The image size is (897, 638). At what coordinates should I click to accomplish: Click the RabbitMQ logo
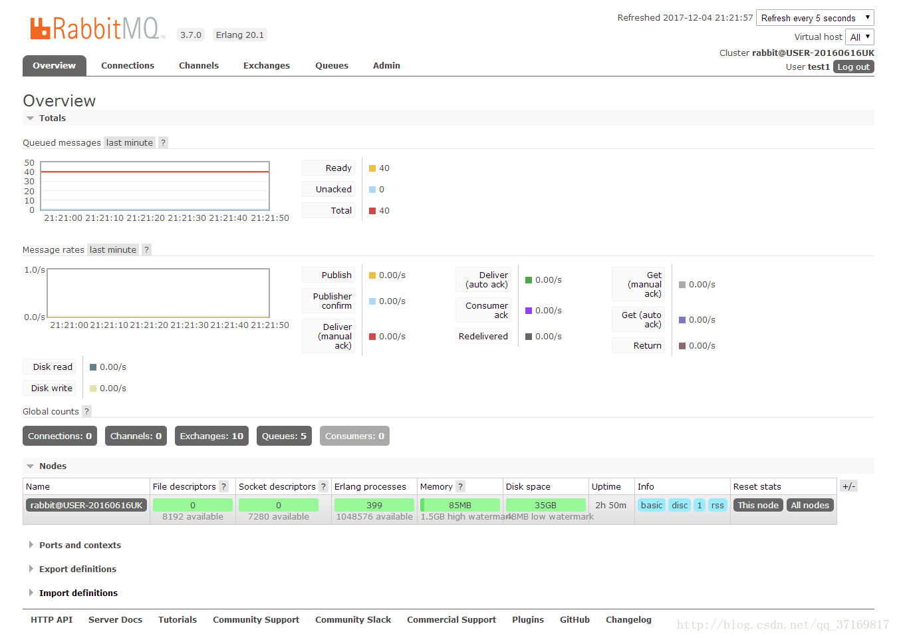[98, 29]
